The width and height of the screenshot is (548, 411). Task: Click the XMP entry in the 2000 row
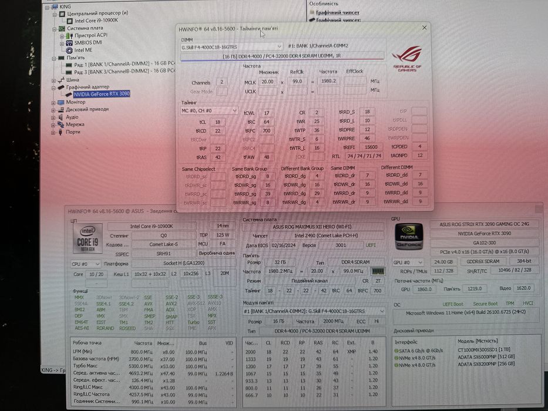(x=351, y=352)
